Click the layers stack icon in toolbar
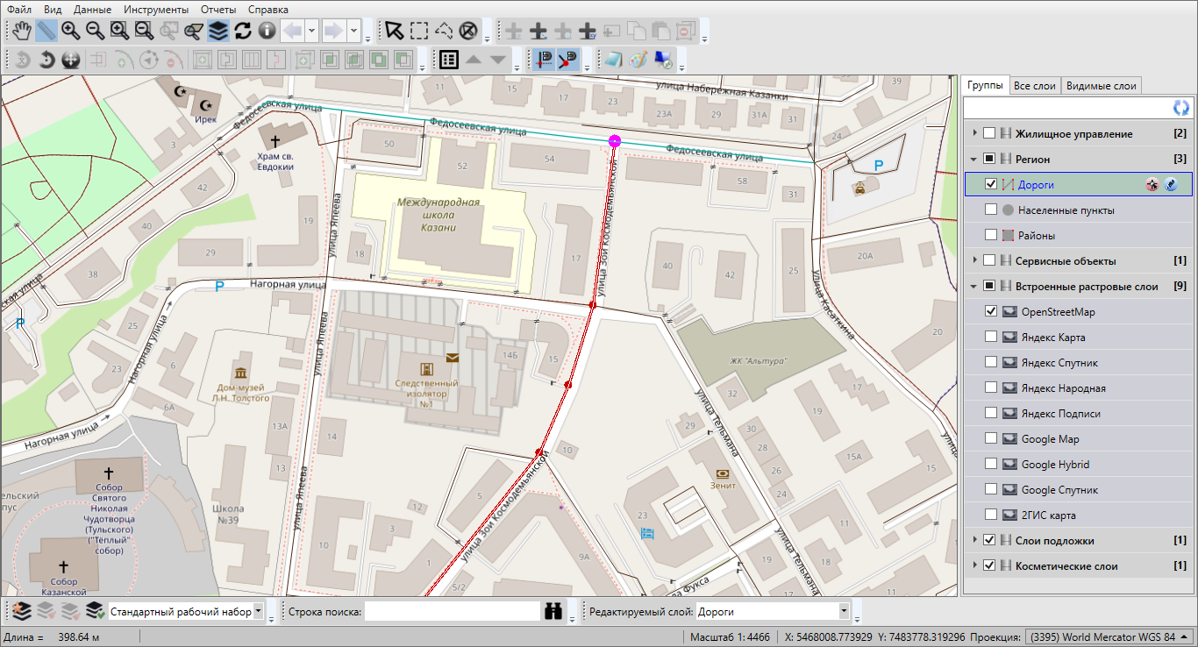Viewport: 1198px width, 647px height. click(x=218, y=31)
